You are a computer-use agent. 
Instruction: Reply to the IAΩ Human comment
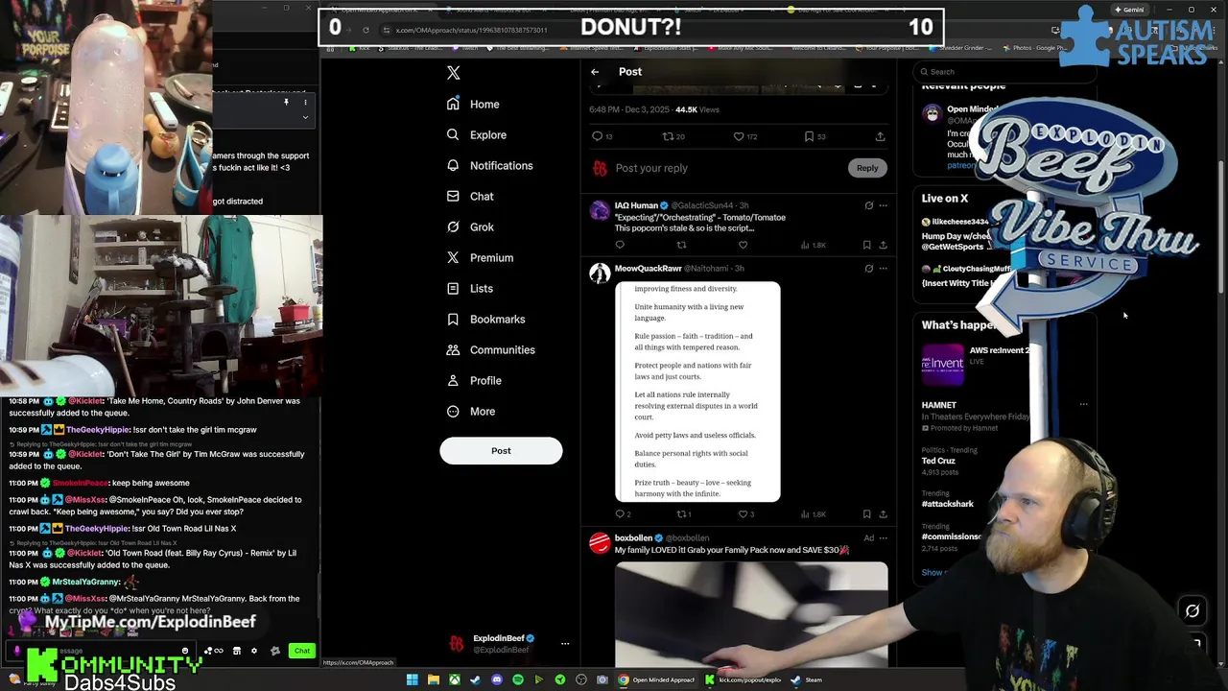tap(620, 246)
